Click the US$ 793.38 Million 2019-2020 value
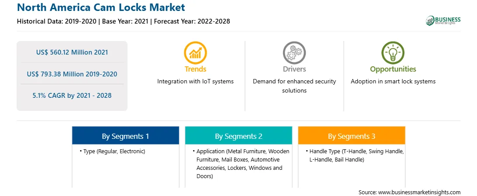The image size is (477, 196). (x=72, y=74)
